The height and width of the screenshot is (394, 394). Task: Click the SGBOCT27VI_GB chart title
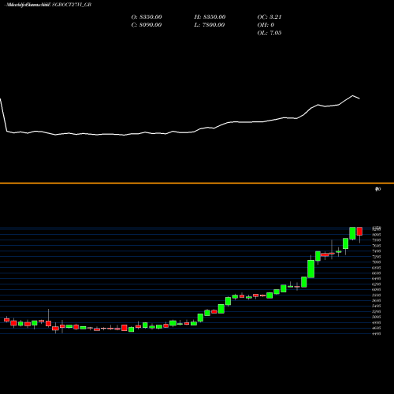pyautogui.click(x=48, y=5)
